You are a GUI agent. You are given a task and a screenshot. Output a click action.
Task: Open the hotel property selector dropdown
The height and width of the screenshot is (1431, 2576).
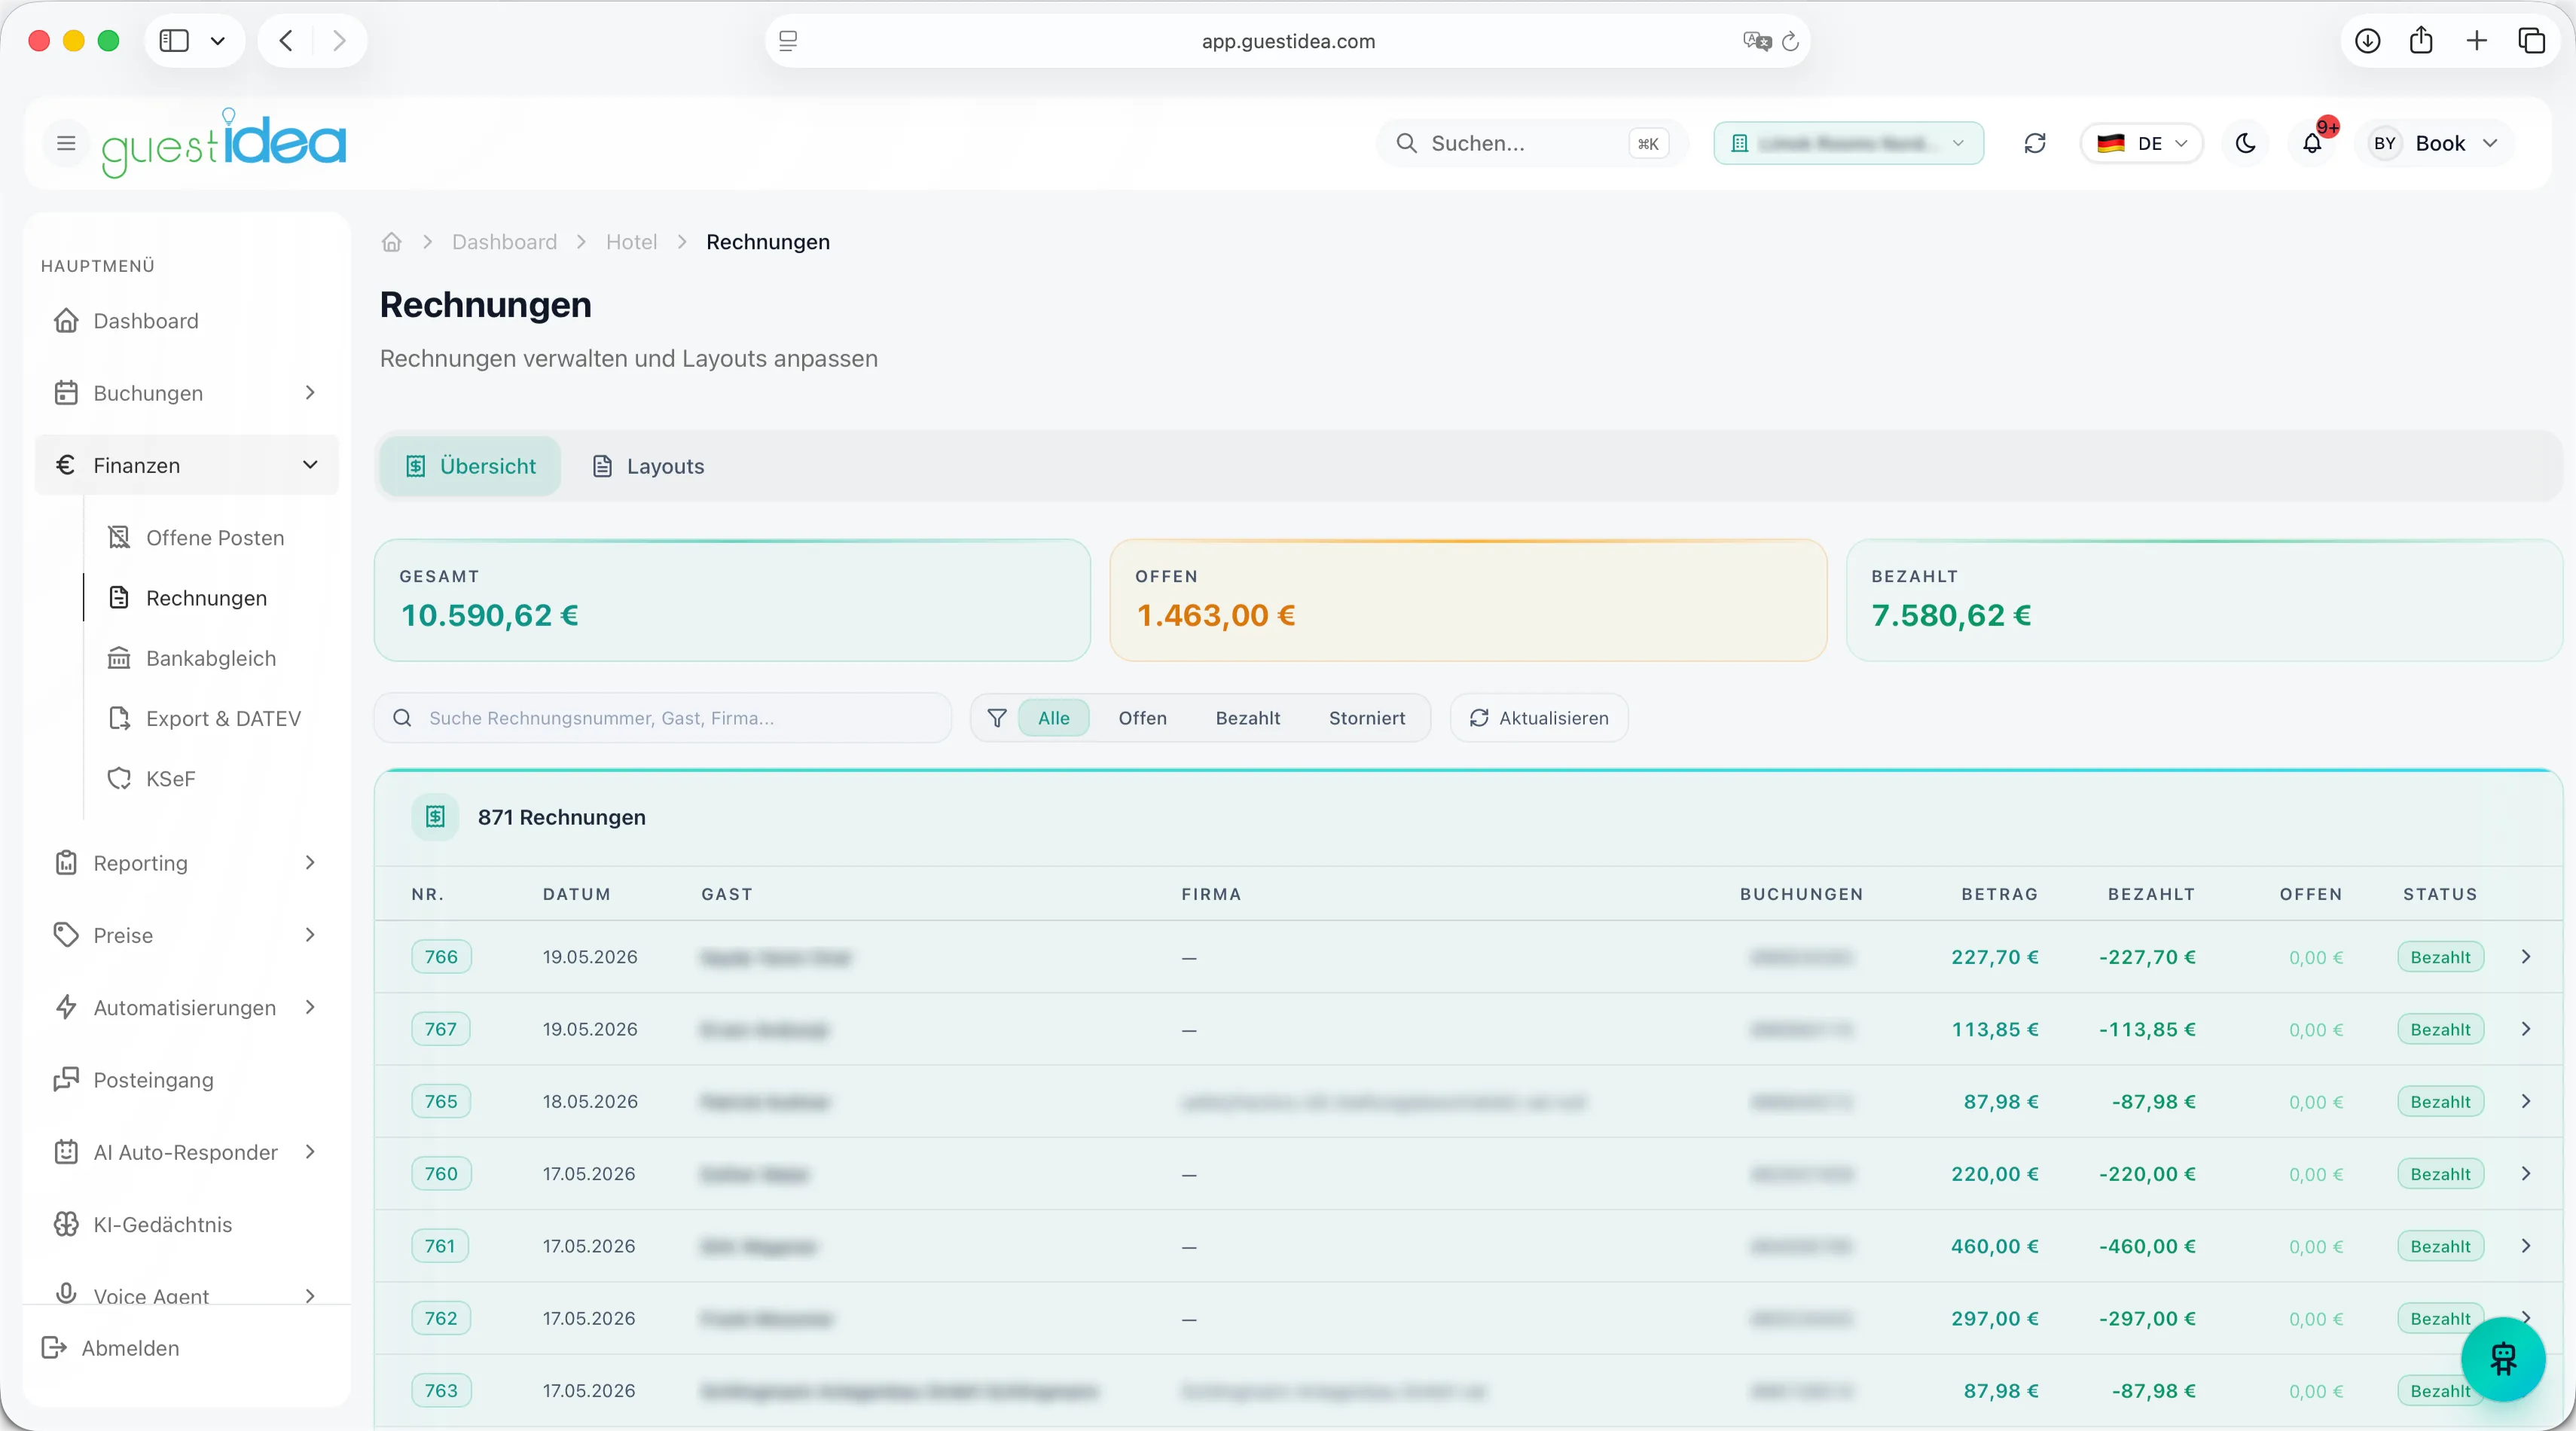coord(1848,143)
